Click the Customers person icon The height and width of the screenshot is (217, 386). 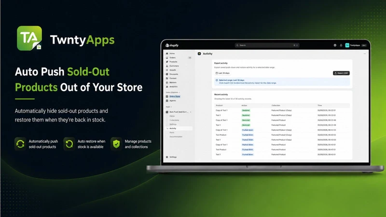click(167, 66)
